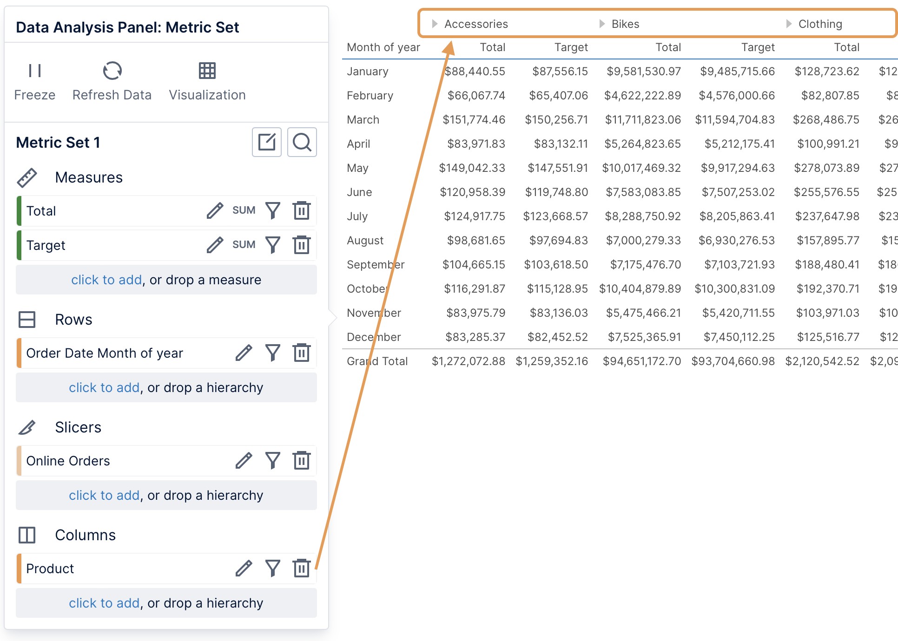Image resolution: width=898 pixels, height=641 pixels.
Task: Click the filter icon on the Total measure
Action: point(273,210)
